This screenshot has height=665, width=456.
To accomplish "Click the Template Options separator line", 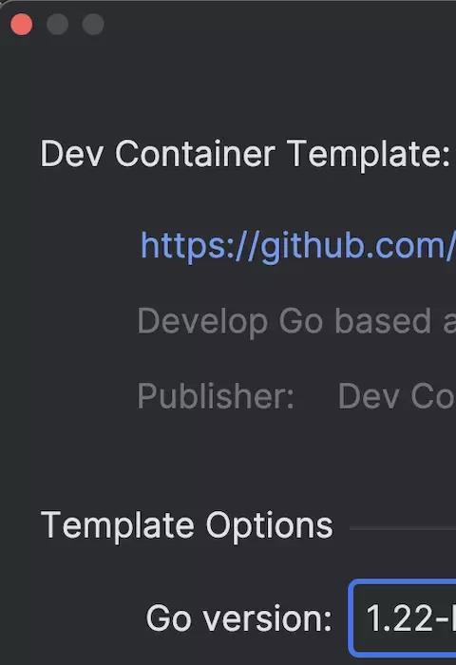I will (403, 528).
